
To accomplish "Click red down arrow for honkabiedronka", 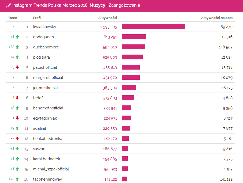I will pos(17,139).
